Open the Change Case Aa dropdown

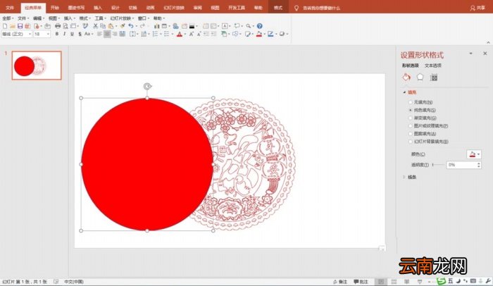[x=88, y=34]
